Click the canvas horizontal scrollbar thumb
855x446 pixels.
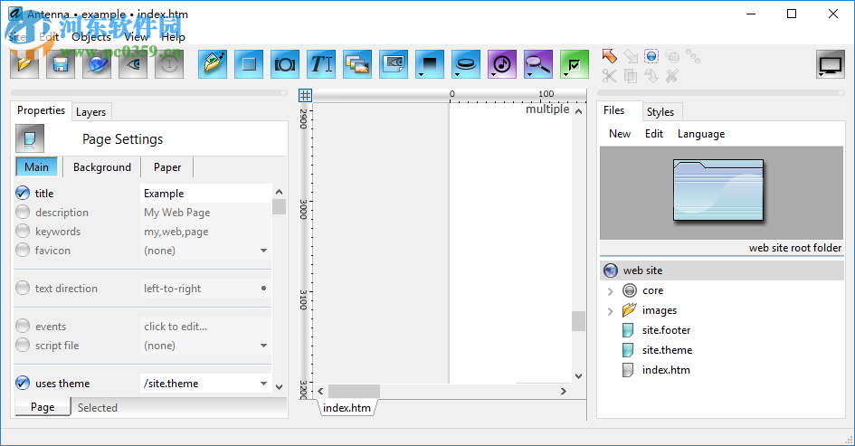(354, 392)
